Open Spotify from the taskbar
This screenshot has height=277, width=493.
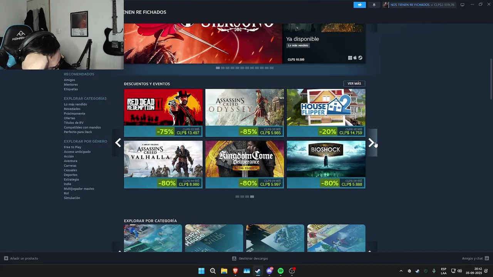280,271
